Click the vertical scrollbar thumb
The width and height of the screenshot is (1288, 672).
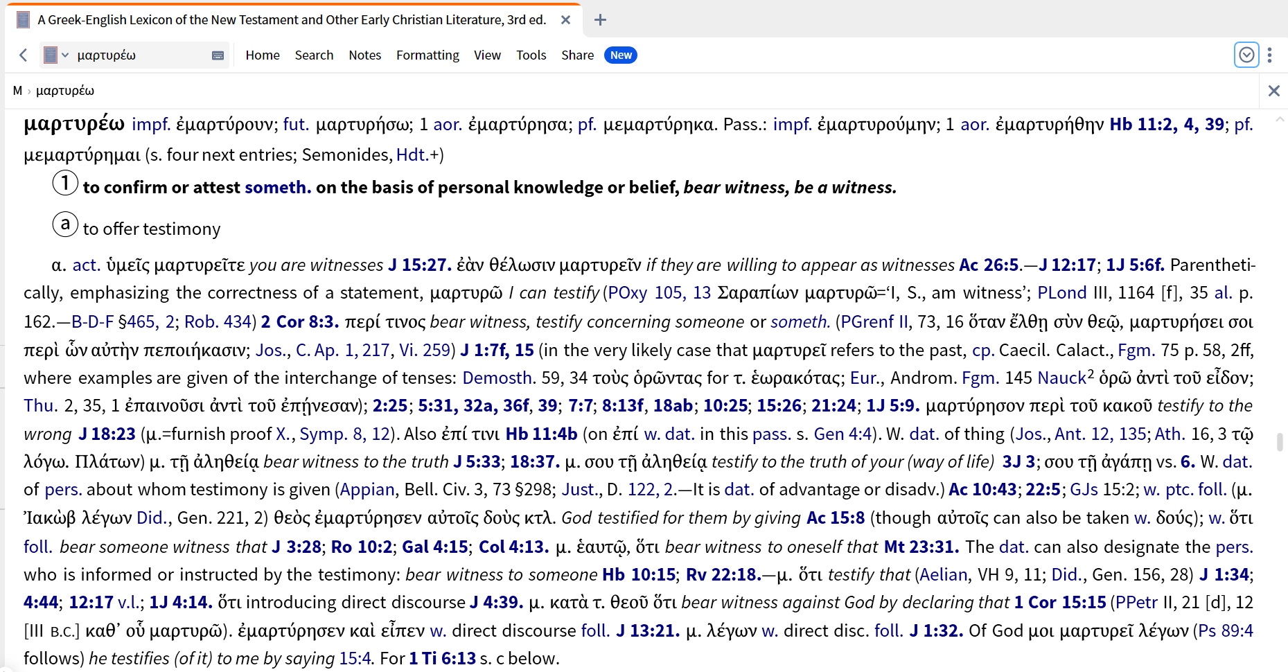[x=1279, y=441]
